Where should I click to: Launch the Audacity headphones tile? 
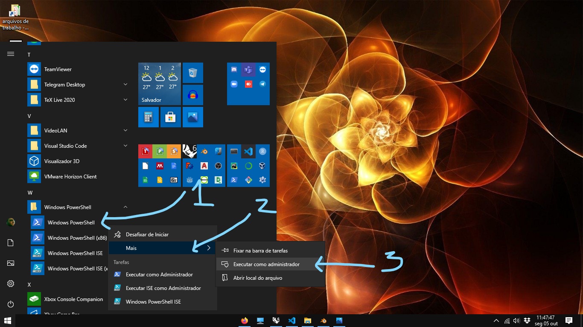[x=193, y=95]
